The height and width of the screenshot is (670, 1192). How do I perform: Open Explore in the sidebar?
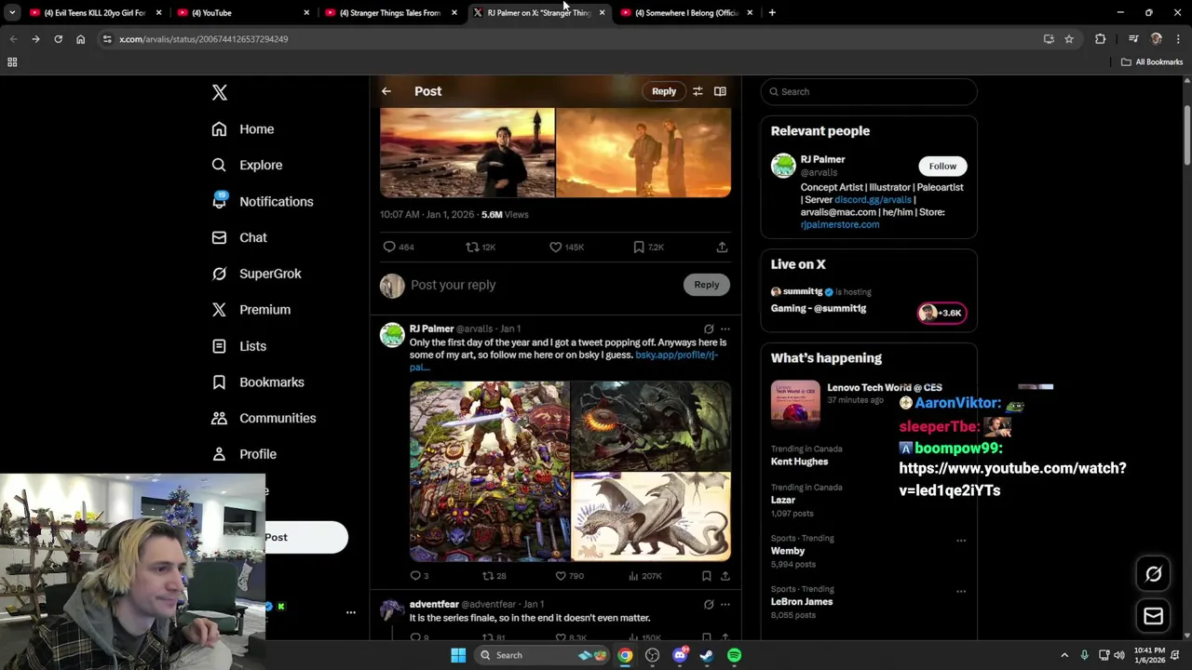[x=247, y=165]
